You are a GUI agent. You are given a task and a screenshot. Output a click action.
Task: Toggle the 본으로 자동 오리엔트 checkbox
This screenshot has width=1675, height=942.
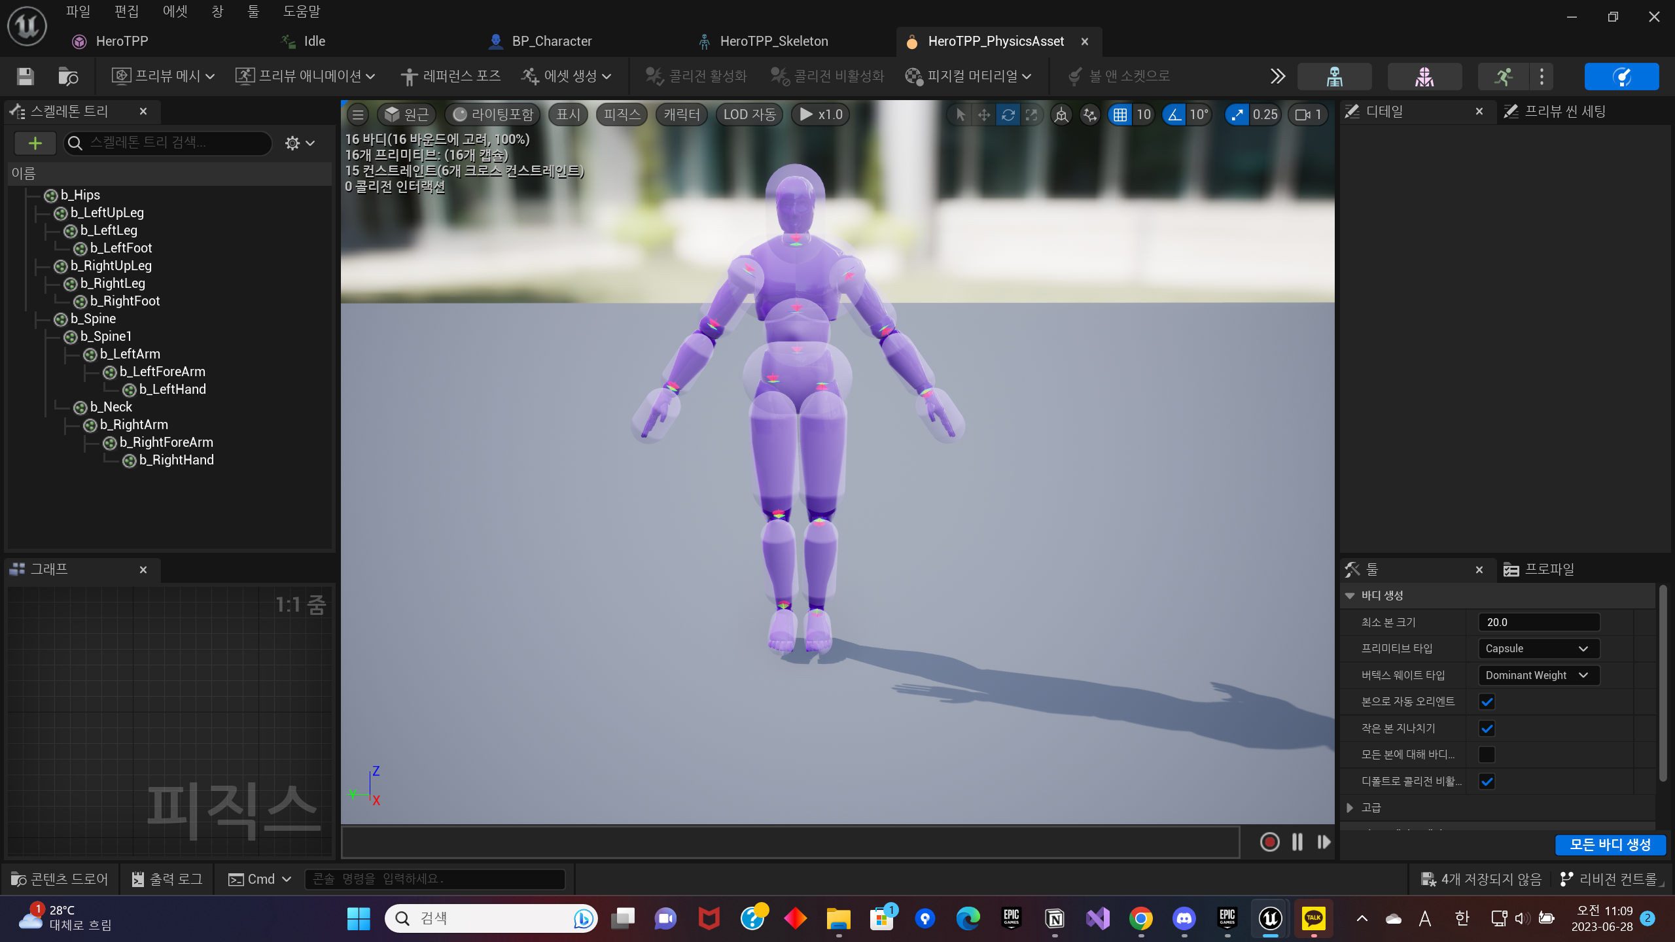(x=1487, y=702)
